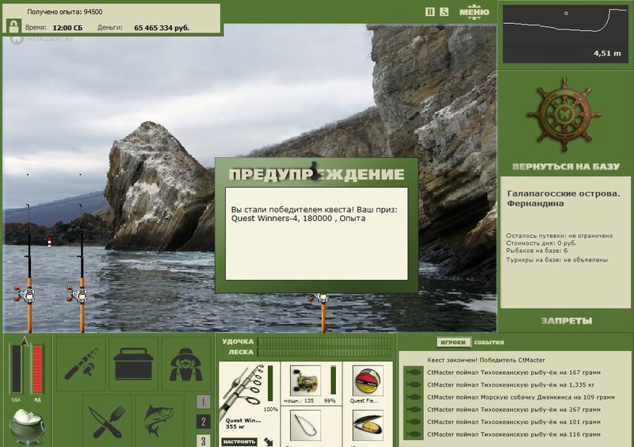This screenshot has height=447, width=634.
Task: Click the ПРЕДУПРЕЖДЕНИЕ dialog title
Action: click(x=316, y=174)
